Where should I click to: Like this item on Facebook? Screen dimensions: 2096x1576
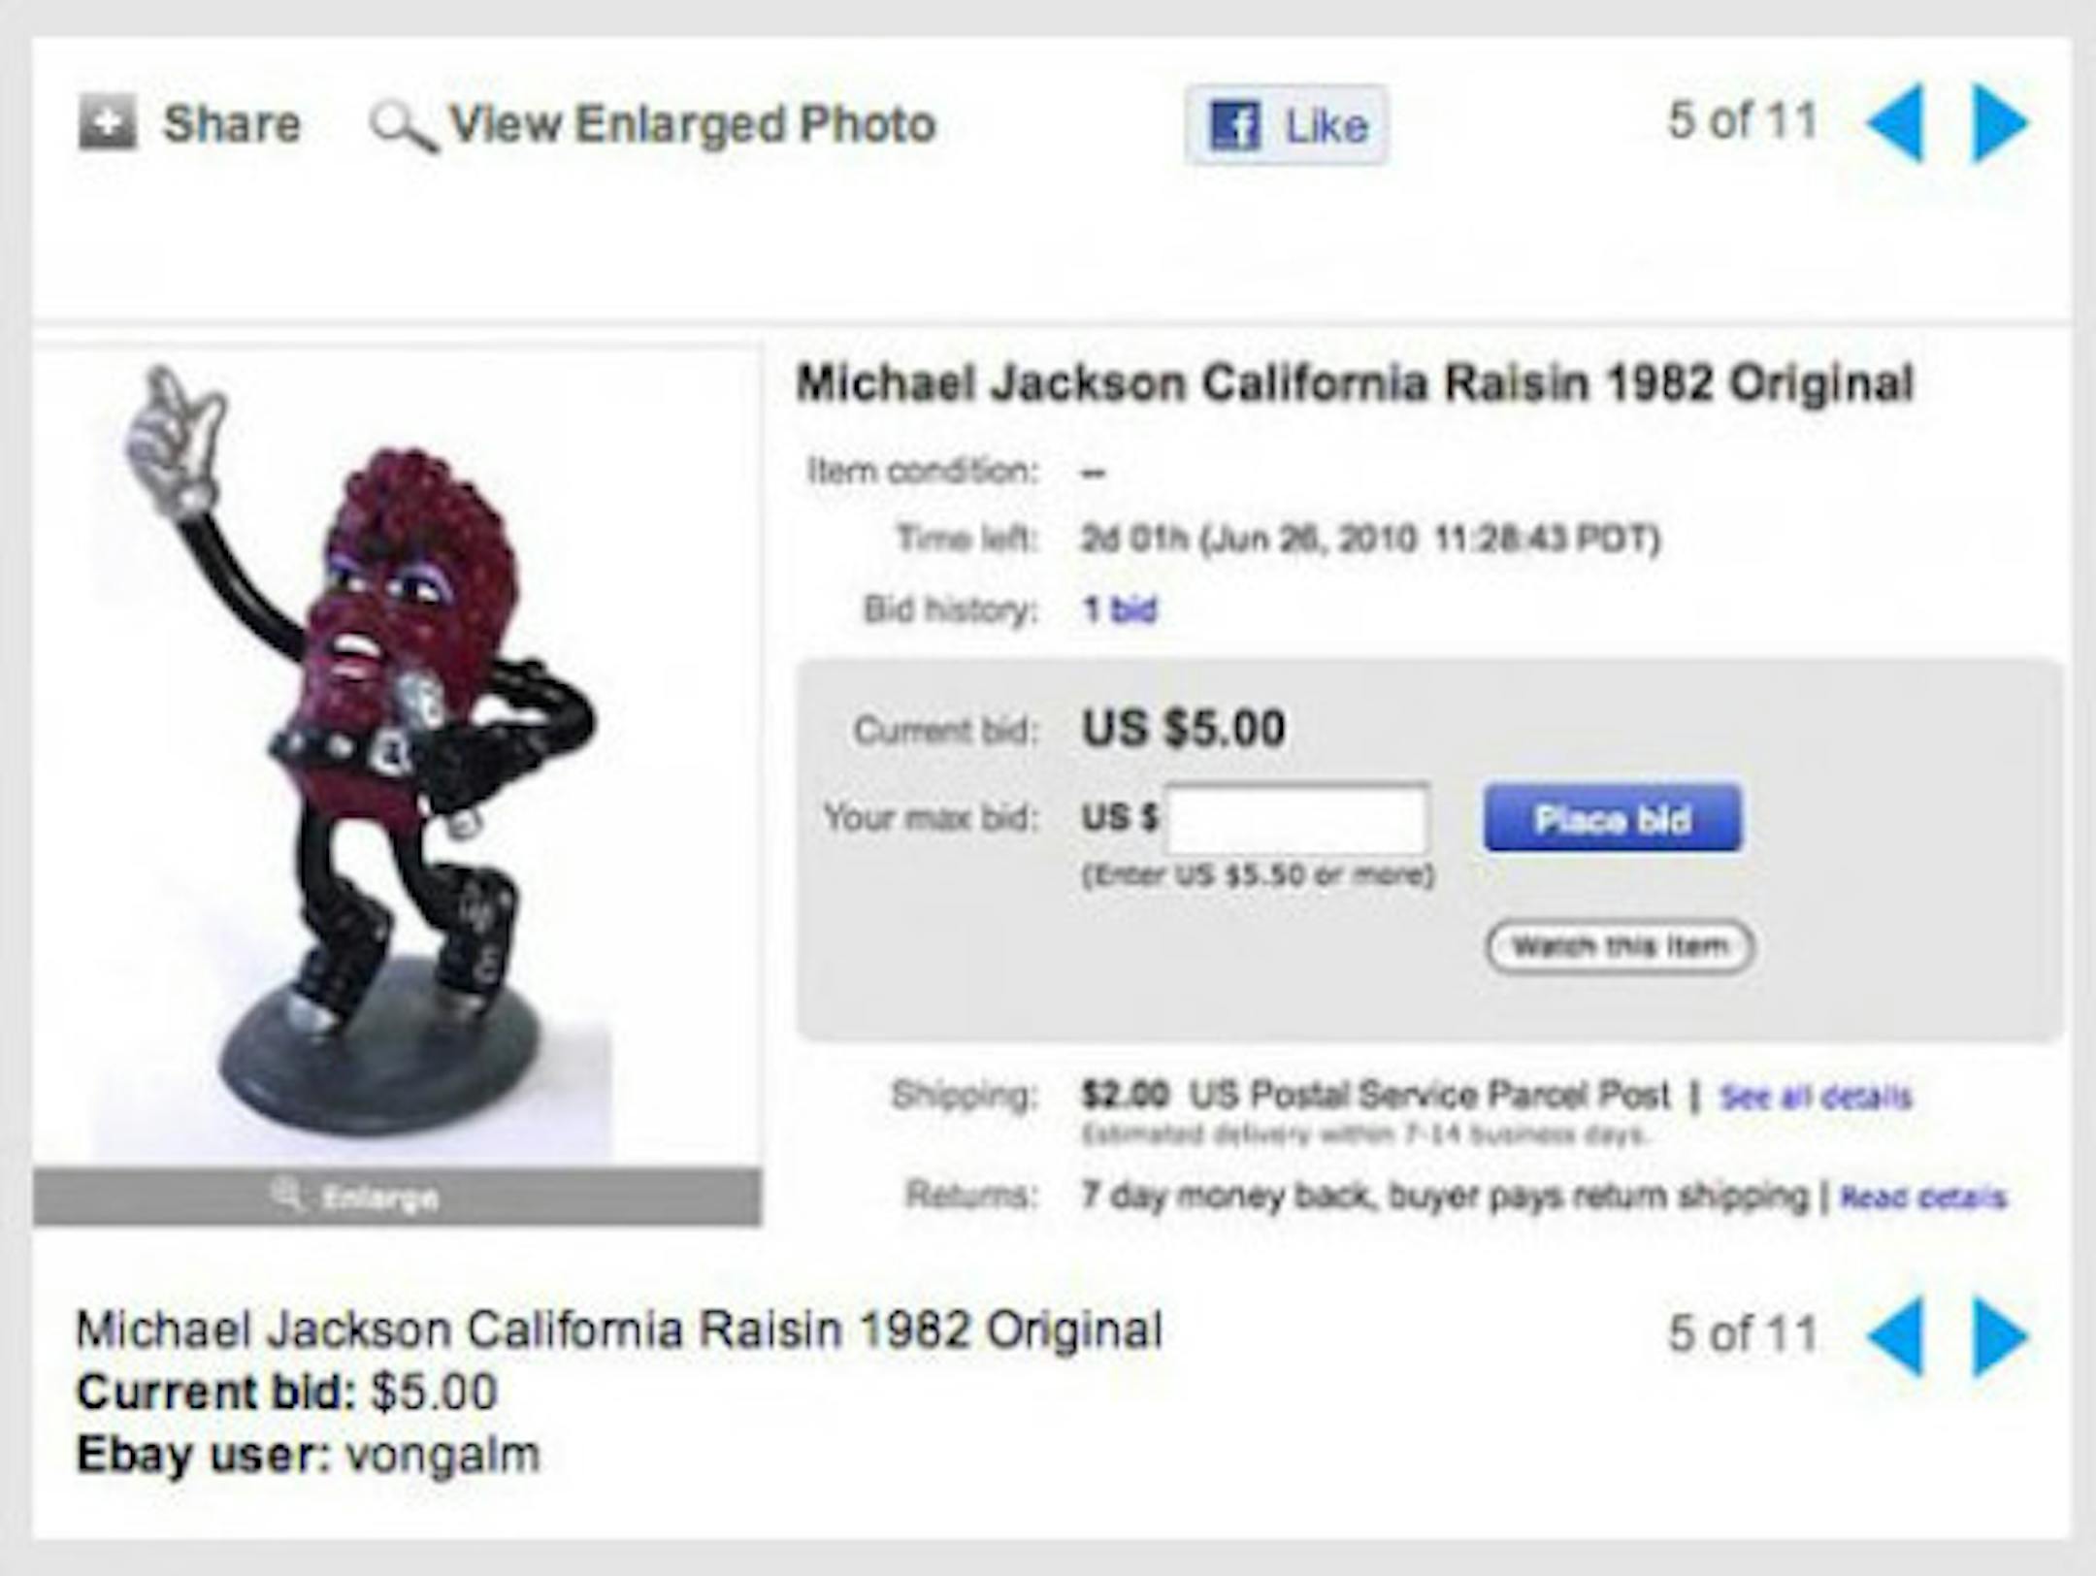point(1287,125)
